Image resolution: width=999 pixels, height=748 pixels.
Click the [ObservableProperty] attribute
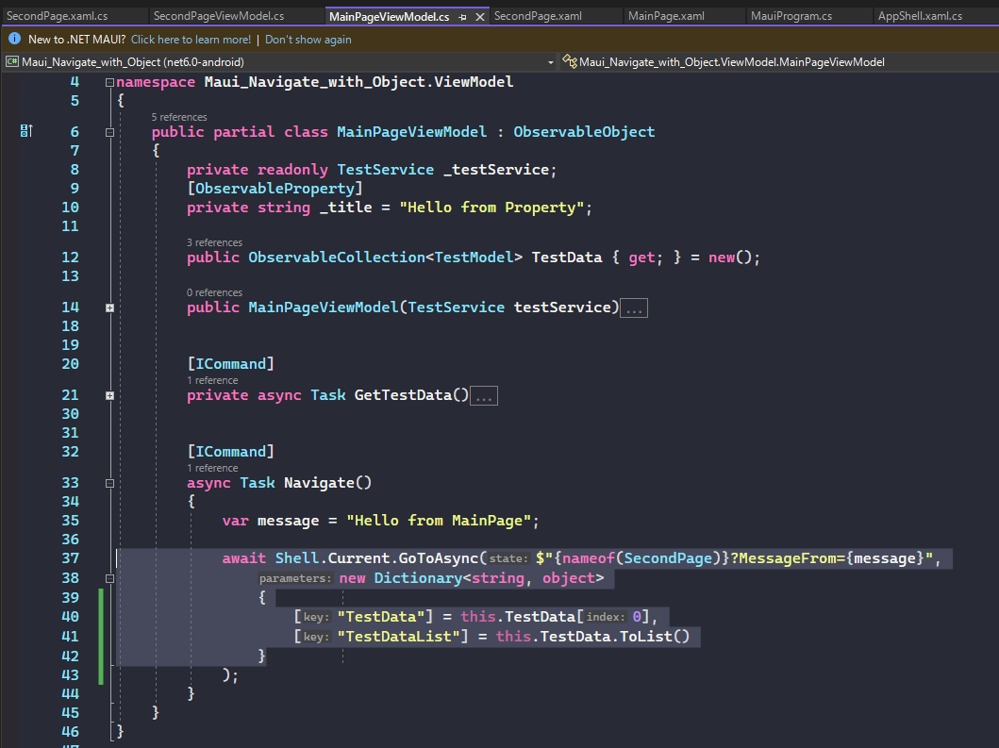[275, 189]
